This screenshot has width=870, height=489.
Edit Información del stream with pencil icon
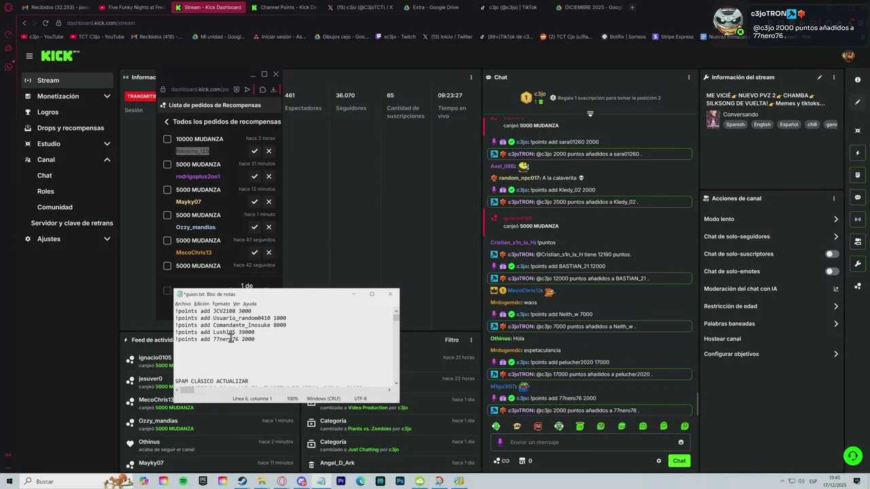tap(820, 77)
